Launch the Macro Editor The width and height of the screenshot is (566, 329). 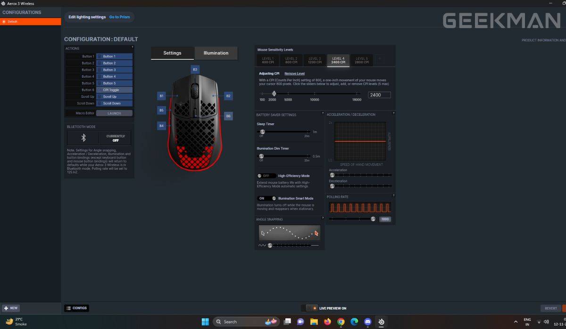[x=114, y=113]
